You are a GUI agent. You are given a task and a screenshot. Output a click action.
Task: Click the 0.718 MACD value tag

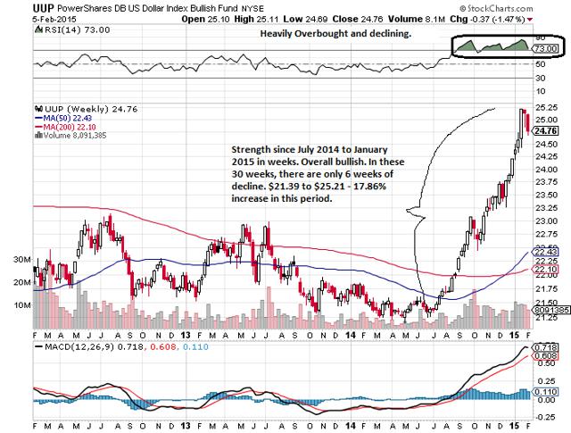[x=545, y=347]
